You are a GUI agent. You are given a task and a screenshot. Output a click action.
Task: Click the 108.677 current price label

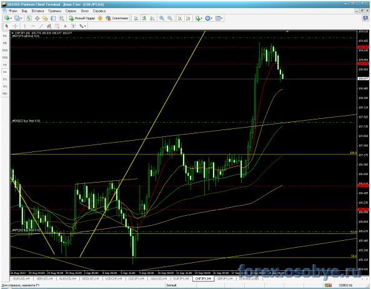(x=363, y=79)
